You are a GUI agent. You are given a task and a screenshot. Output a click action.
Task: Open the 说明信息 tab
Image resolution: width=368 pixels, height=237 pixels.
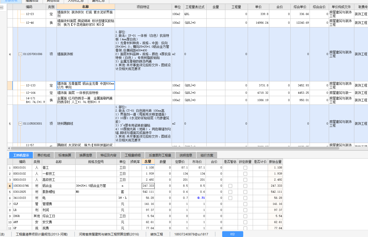click(186, 155)
